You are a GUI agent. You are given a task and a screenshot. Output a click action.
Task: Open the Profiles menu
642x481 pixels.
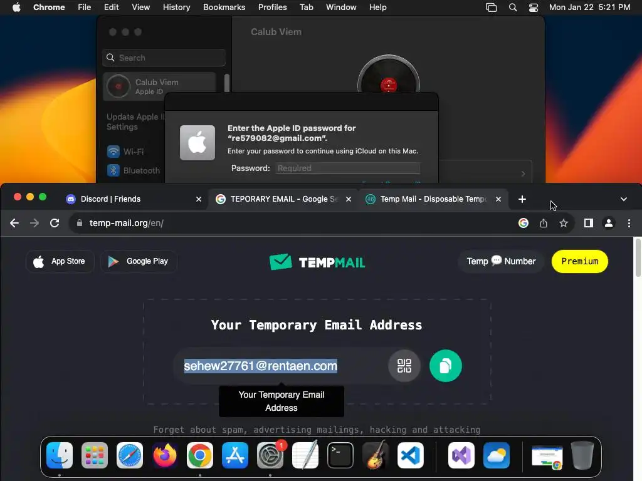click(272, 7)
